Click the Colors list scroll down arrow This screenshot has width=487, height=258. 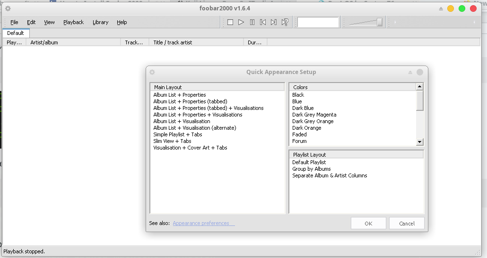pyautogui.click(x=419, y=142)
